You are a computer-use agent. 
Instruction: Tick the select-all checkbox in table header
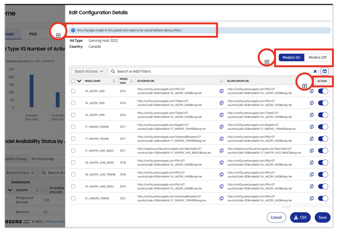coord(73,81)
